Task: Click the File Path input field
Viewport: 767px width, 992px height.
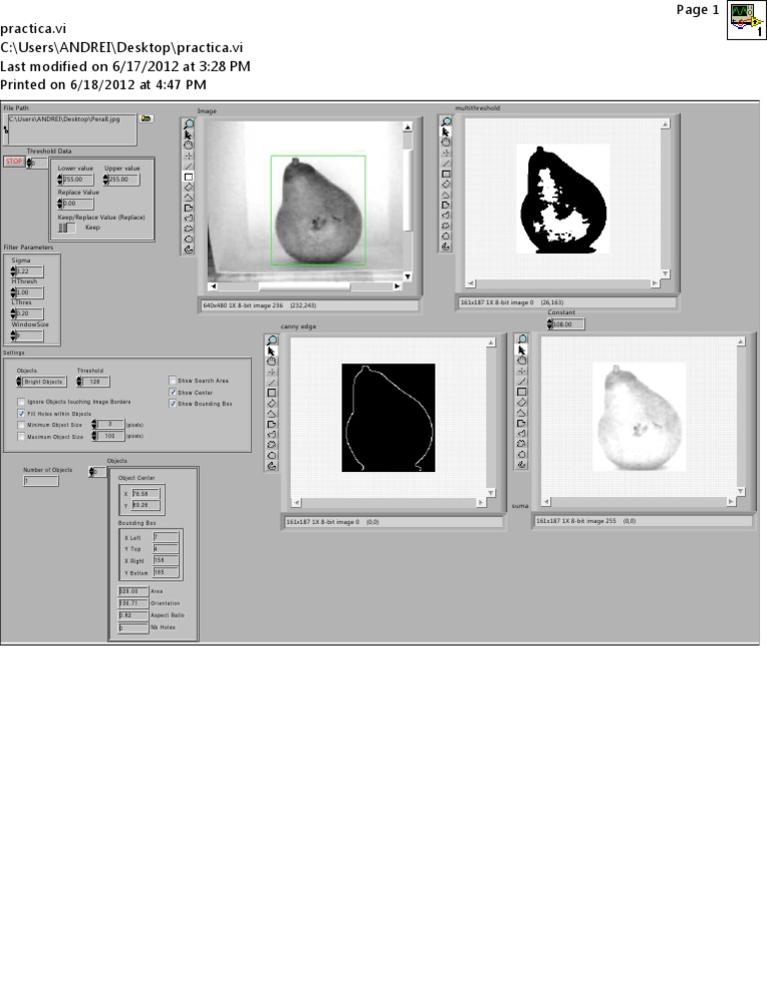Action: tap(72, 129)
